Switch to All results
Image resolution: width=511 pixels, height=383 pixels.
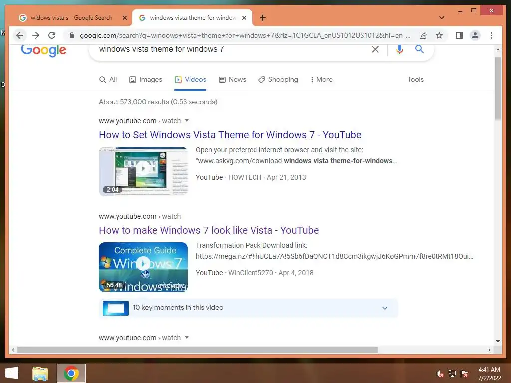(x=108, y=79)
